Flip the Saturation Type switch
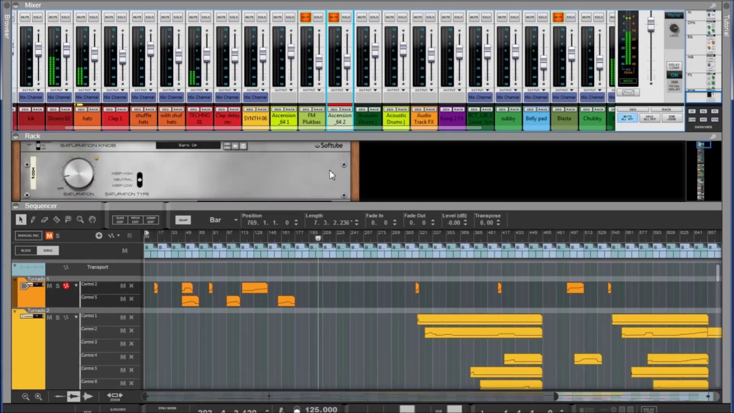 (139, 180)
